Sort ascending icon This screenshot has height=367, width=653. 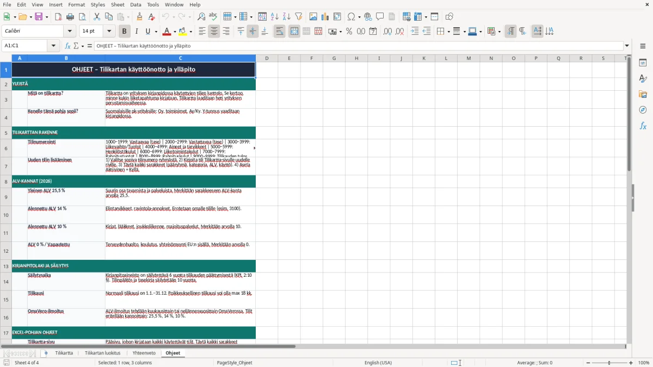pyautogui.click(x=275, y=17)
